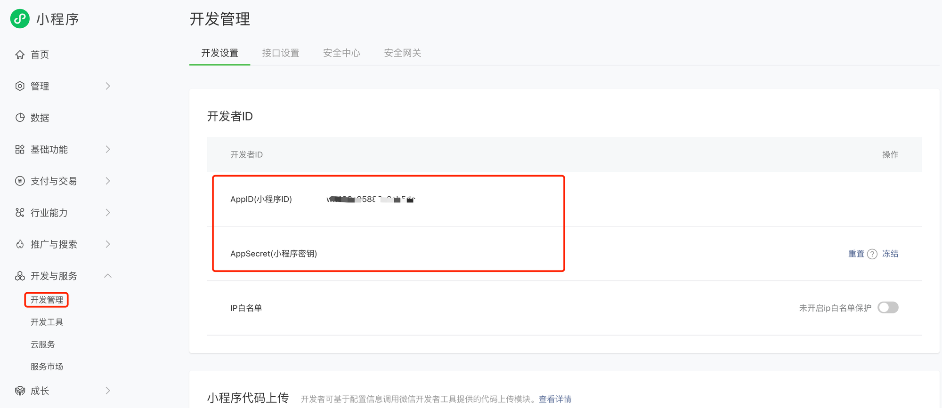Click the 小程序 title next to the logo

click(57, 19)
